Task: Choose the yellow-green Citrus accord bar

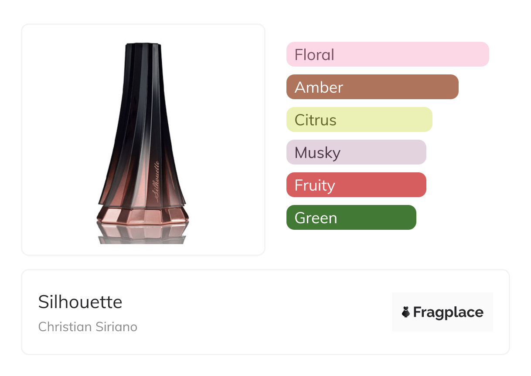Action: coord(359,120)
